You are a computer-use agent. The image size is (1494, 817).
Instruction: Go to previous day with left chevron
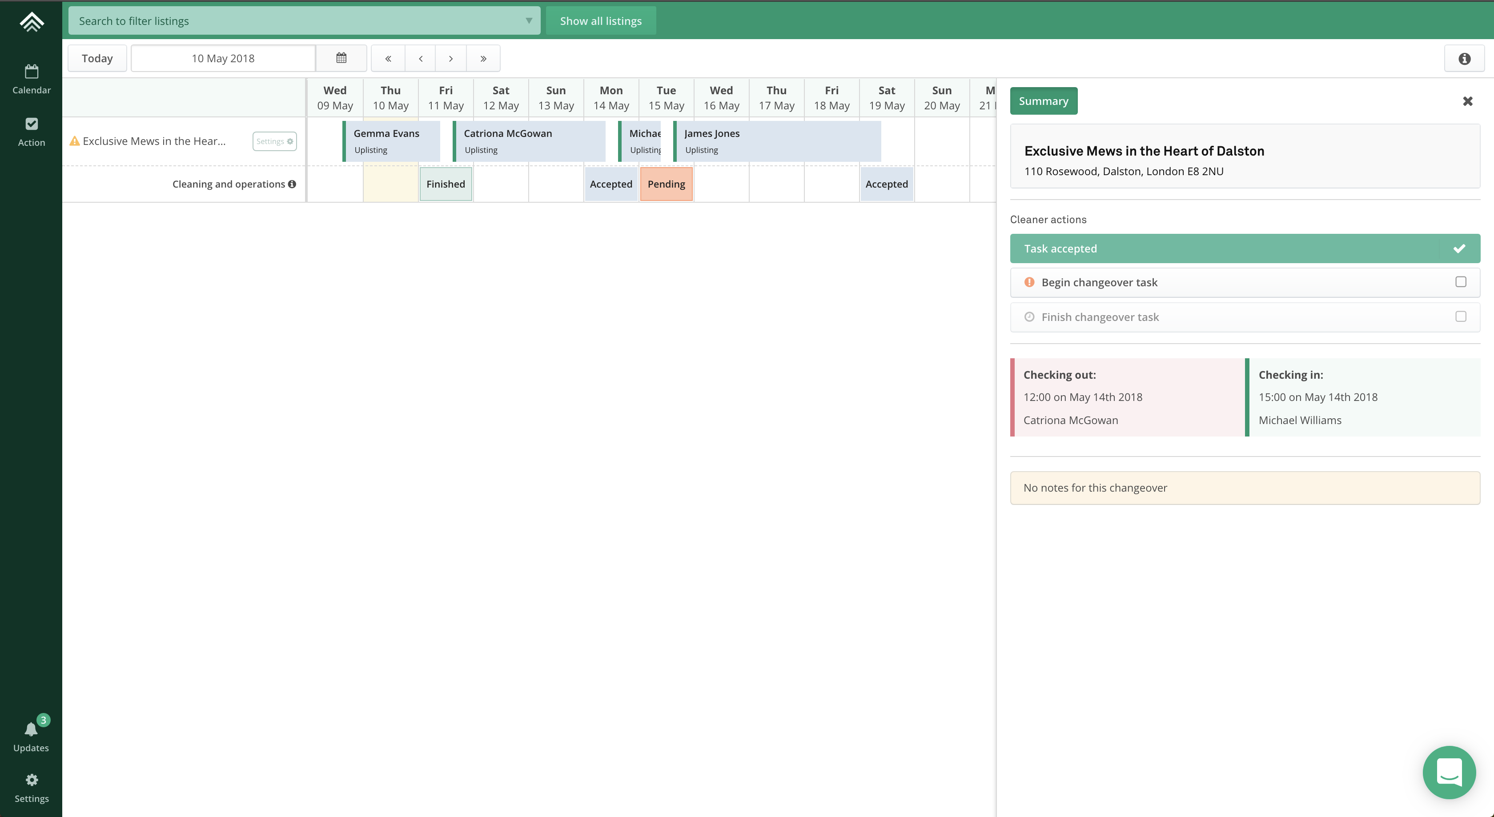click(421, 58)
